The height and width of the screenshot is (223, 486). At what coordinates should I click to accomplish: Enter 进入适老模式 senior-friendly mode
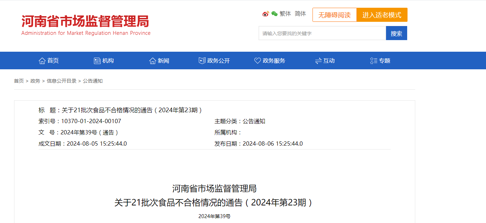(x=382, y=15)
